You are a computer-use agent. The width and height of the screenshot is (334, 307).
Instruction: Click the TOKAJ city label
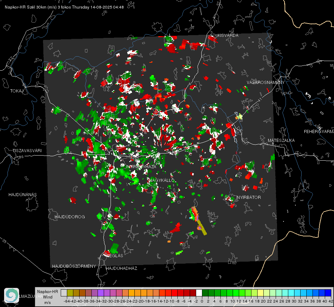tap(17, 91)
